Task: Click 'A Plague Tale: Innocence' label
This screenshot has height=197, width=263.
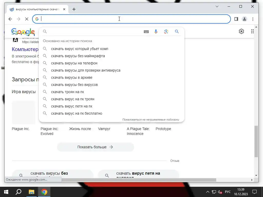Action: tap(138, 131)
